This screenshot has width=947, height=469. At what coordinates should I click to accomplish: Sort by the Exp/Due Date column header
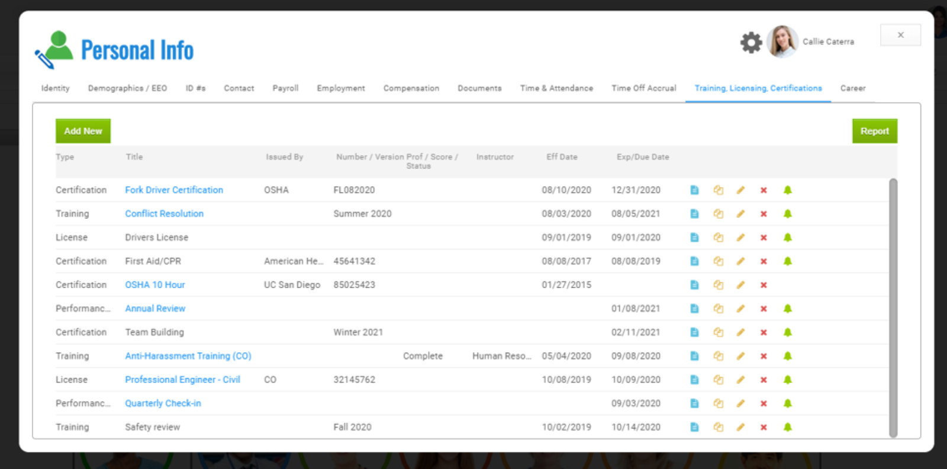click(643, 157)
